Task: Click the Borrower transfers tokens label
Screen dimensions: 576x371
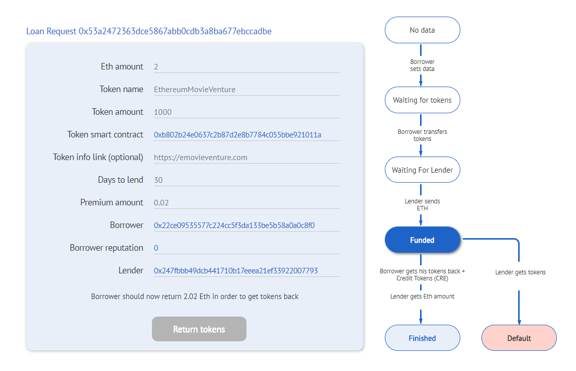Action: pos(423,135)
